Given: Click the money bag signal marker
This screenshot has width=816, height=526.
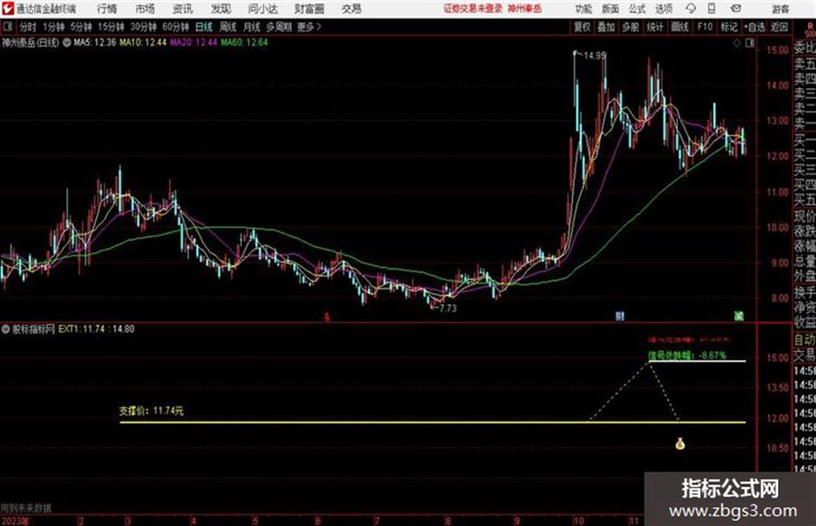Looking at the screenshot, I should point(680,444).
